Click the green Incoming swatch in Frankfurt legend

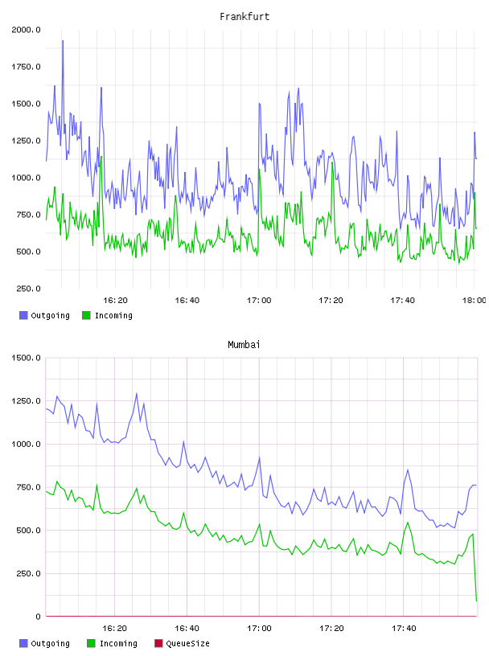click(86, 315)
